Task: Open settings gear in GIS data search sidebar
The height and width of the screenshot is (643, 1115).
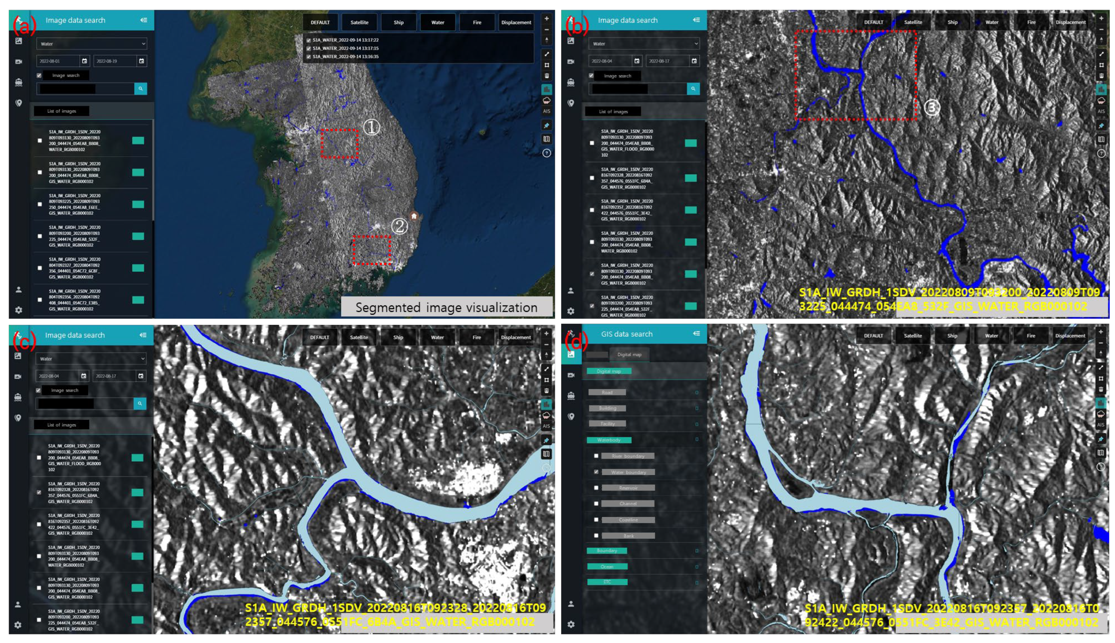Action: pos(571,624)
